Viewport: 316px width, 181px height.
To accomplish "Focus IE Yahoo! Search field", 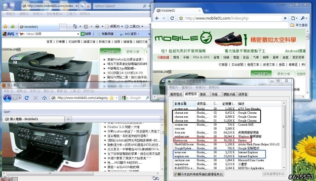I will coord(118,6).
